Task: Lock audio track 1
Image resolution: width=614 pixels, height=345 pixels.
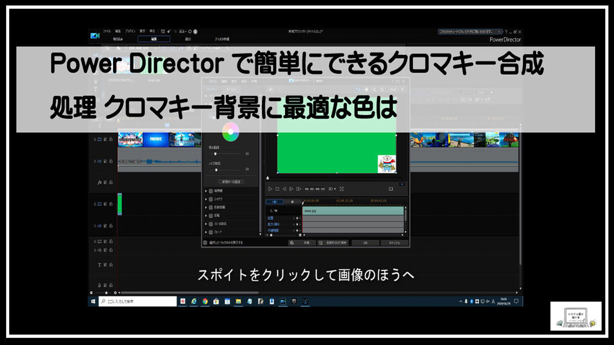Action: pyautogui.click(x=111, y=161)
